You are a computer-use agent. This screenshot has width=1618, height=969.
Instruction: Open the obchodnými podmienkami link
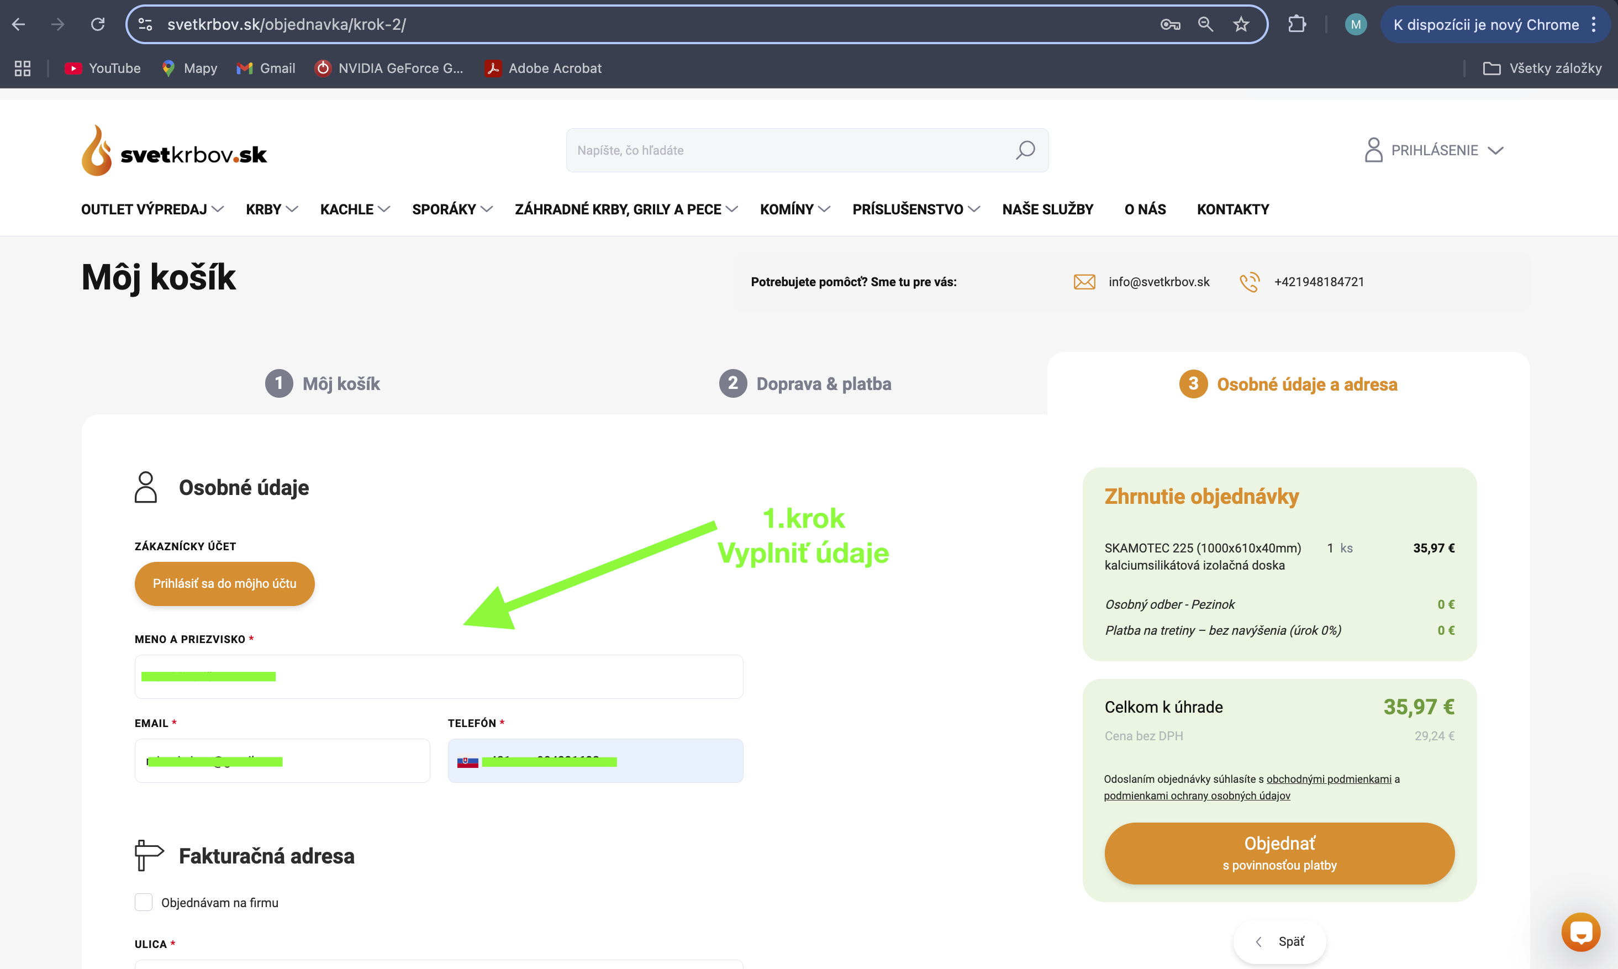[x=1328, y=779]
